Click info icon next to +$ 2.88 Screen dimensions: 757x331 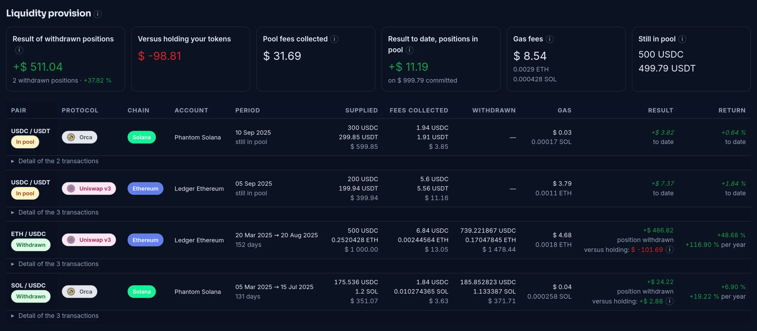tap(669, 301)
